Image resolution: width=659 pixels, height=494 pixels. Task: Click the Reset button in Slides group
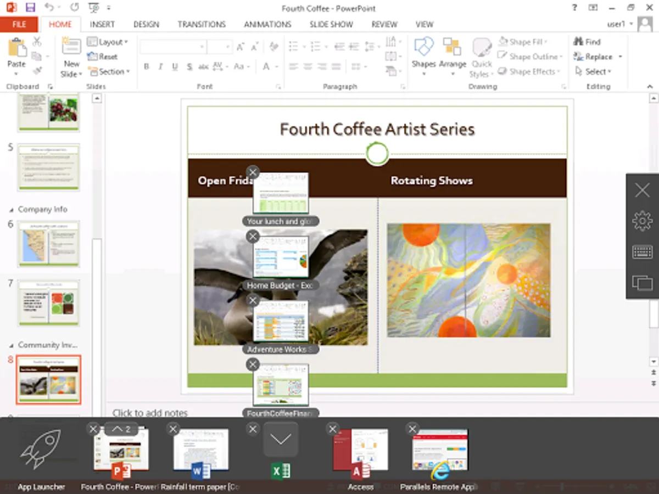click(103, 57)
